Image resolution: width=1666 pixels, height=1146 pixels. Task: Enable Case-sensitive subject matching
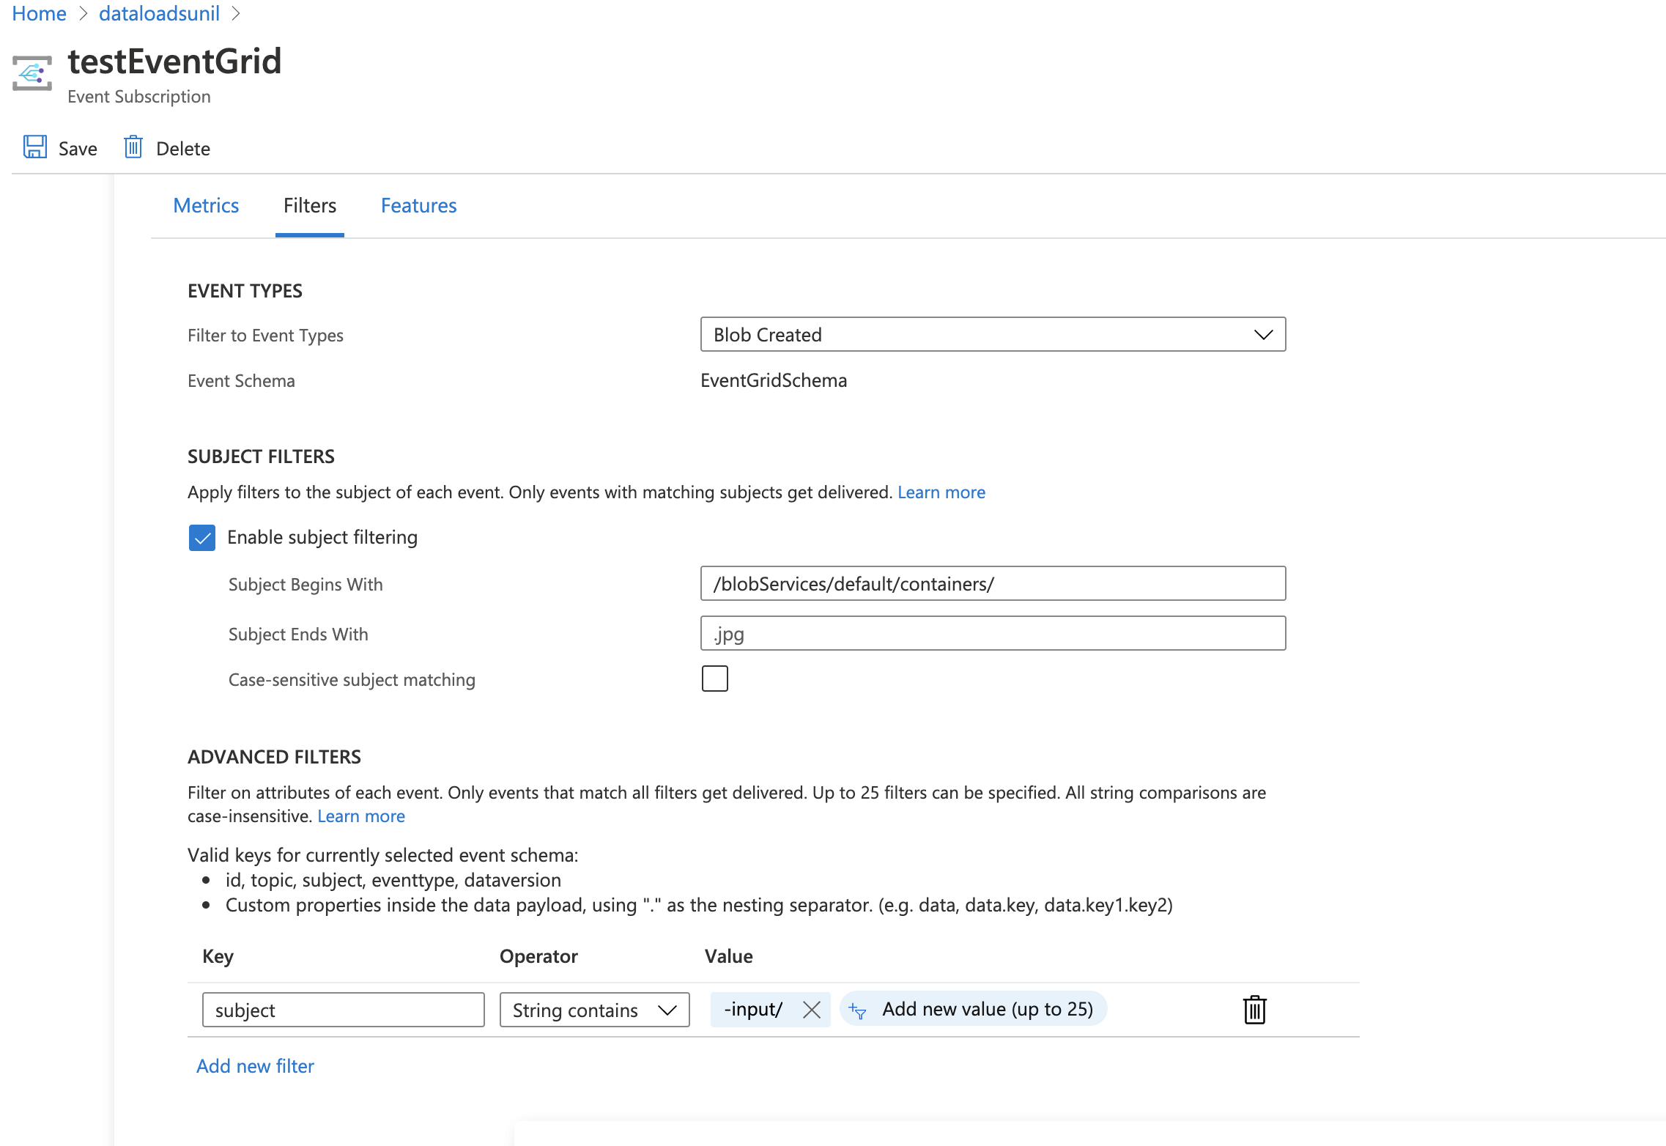714,679
